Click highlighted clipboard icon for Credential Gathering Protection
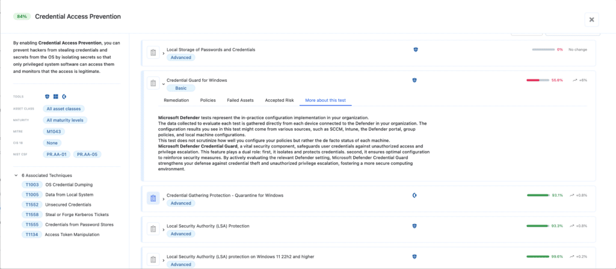Viewport: 616px width, 269px height. pos(153,199)
